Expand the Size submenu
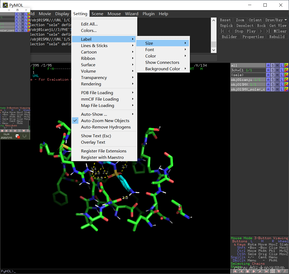 [163, 43]
